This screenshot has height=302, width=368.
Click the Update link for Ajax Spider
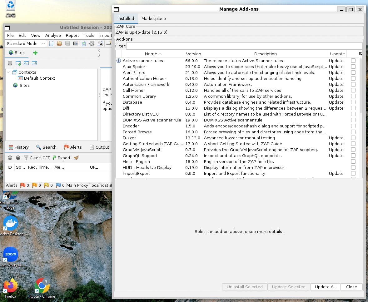click(336, 67)
